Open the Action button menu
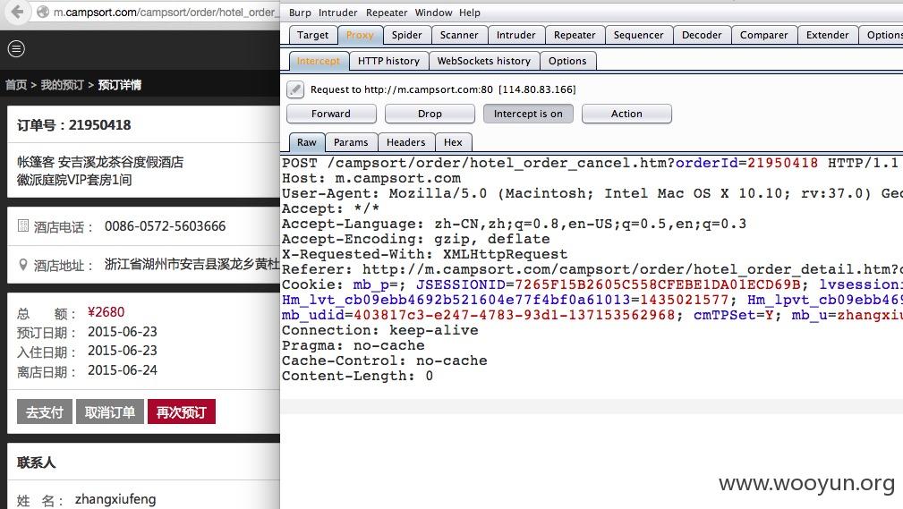The height and width of the screenshot is (509, 903). pos(626,114)
